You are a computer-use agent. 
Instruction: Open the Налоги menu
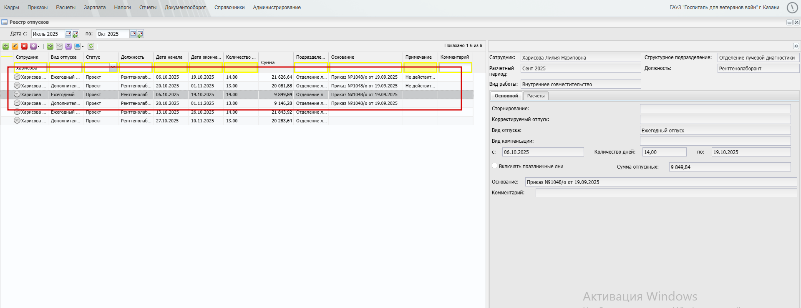(x=123, y=7)
